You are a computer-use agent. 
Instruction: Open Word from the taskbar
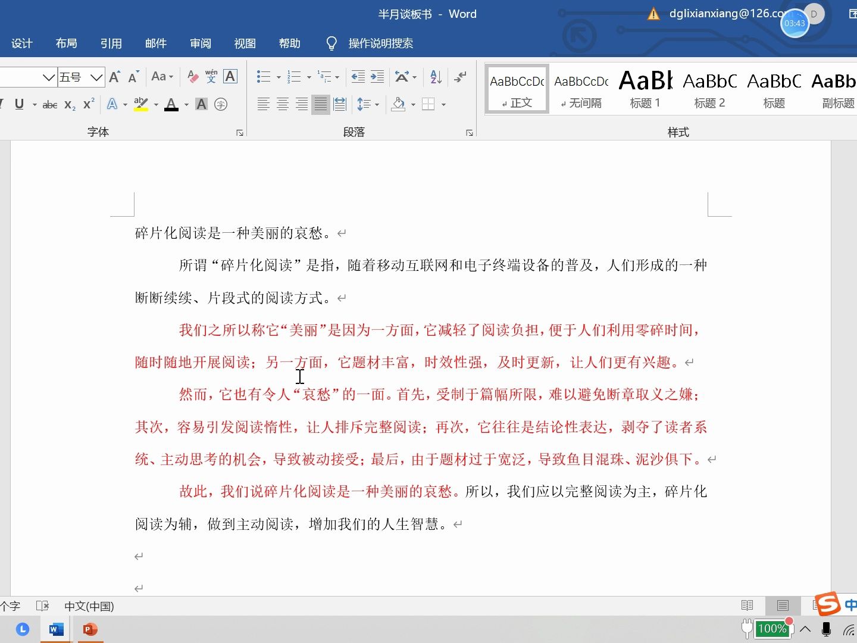pyautogui.click(x=57, y=629)
